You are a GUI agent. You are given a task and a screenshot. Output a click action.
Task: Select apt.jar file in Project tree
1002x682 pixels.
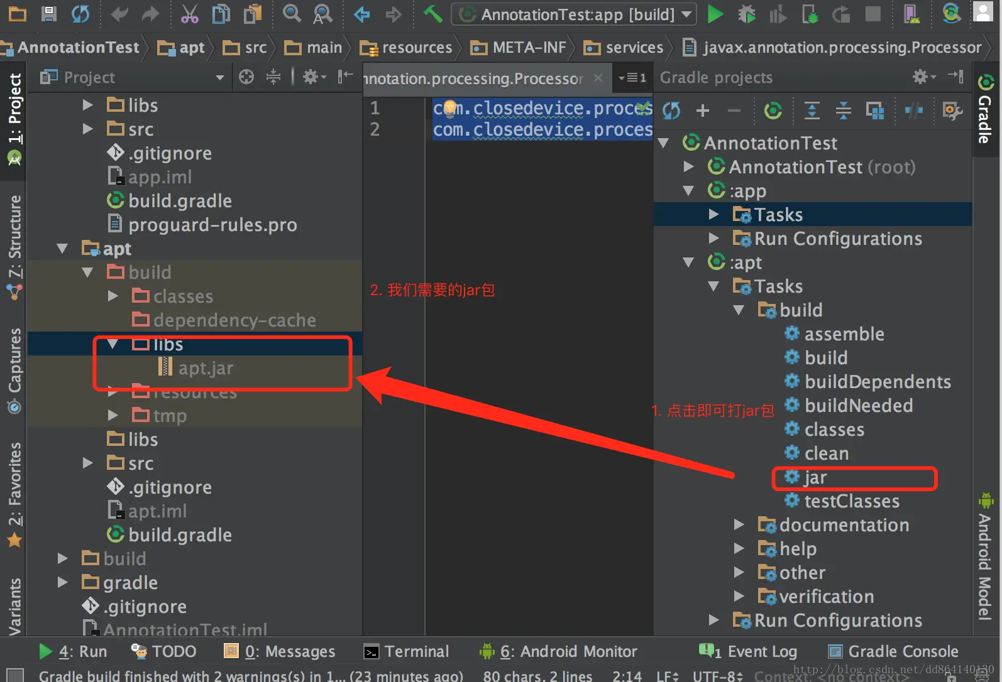(x=206, y=367)
